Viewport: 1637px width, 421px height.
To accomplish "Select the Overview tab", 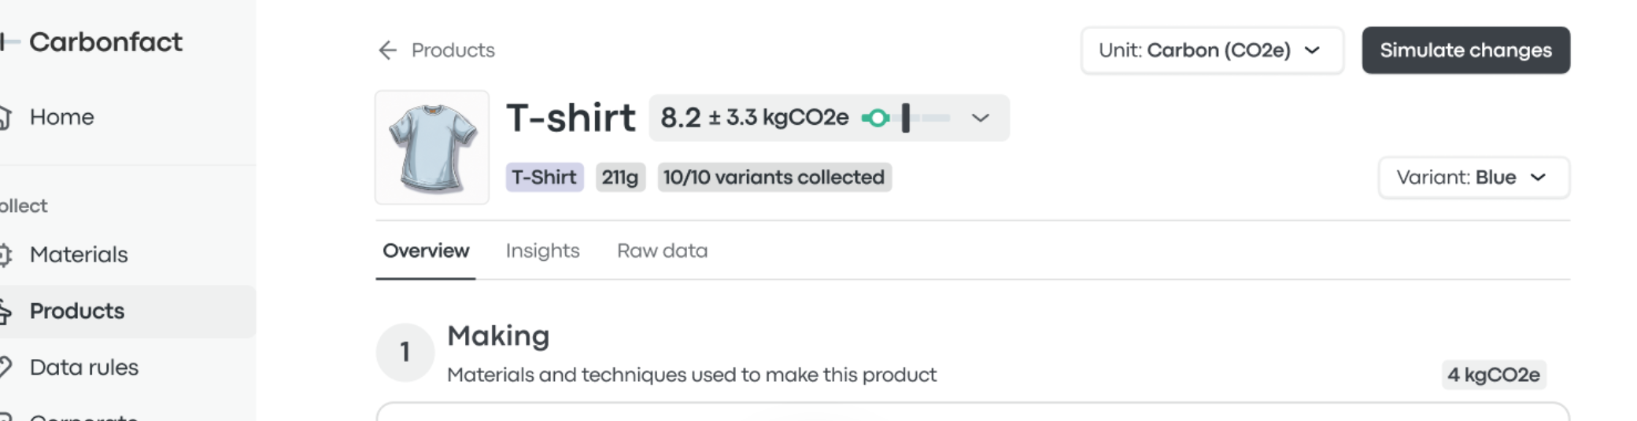I will (426, 251).
